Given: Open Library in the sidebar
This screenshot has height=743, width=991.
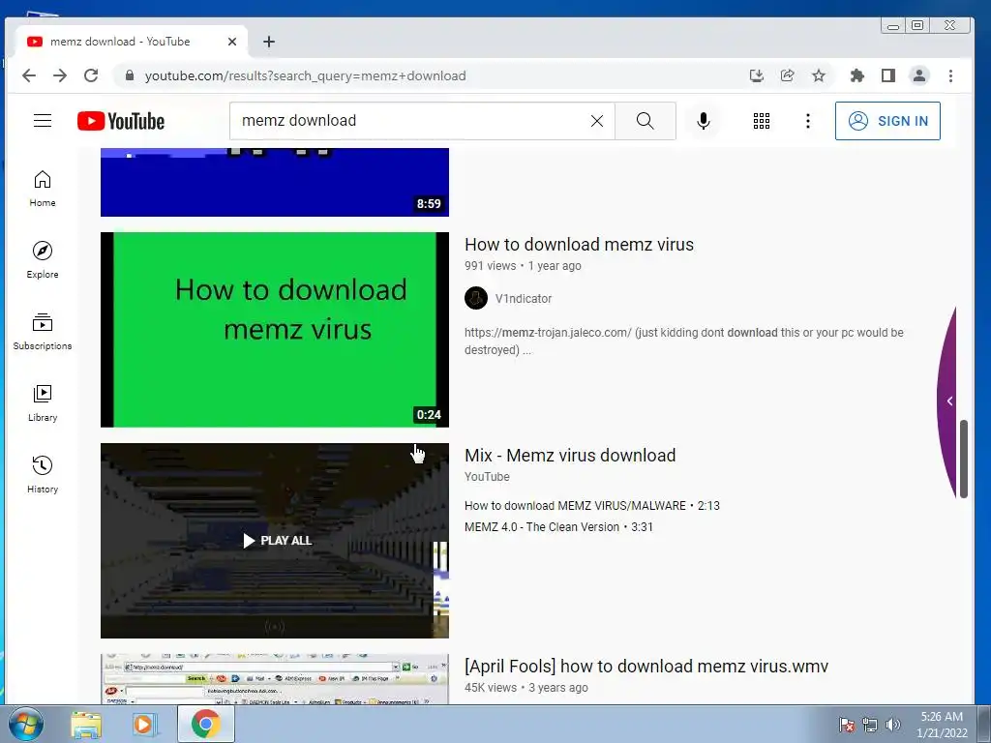Looking at the screenshot, I should click(43, 403).
